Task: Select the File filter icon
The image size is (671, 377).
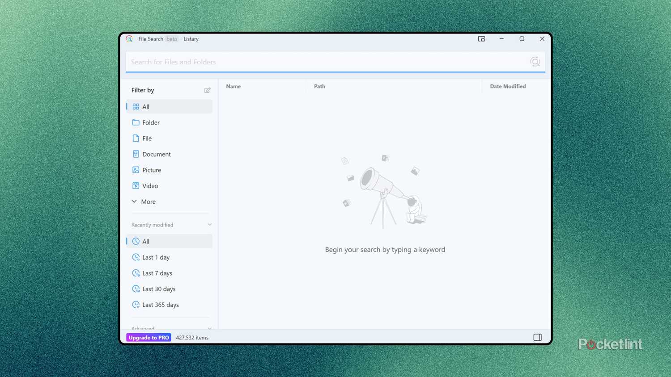Action: tap(136, 138)
